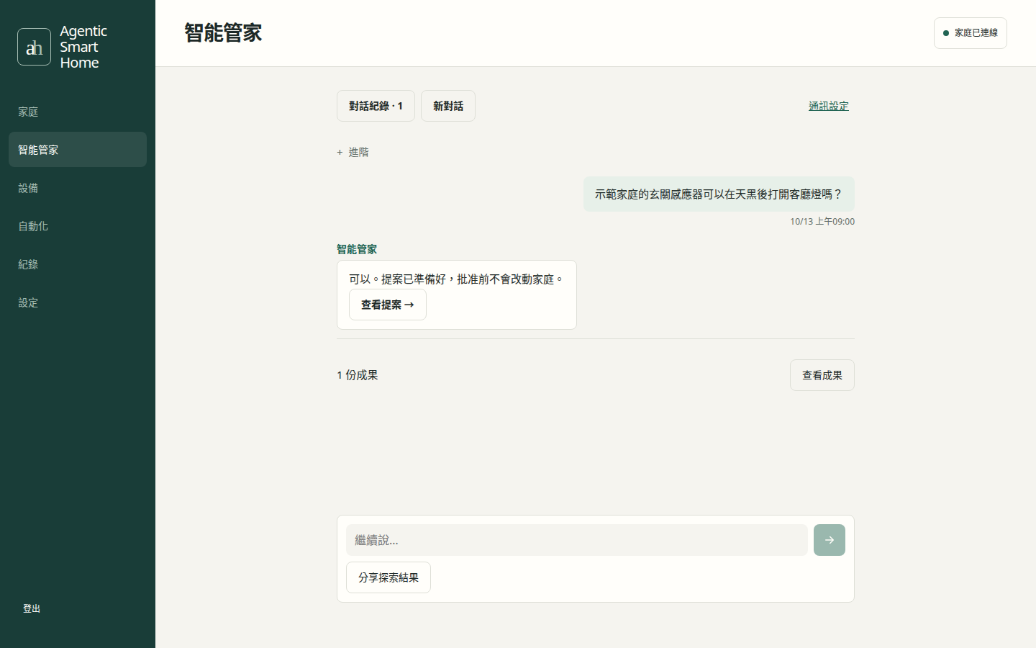Start a 新對話

(448, 106)
